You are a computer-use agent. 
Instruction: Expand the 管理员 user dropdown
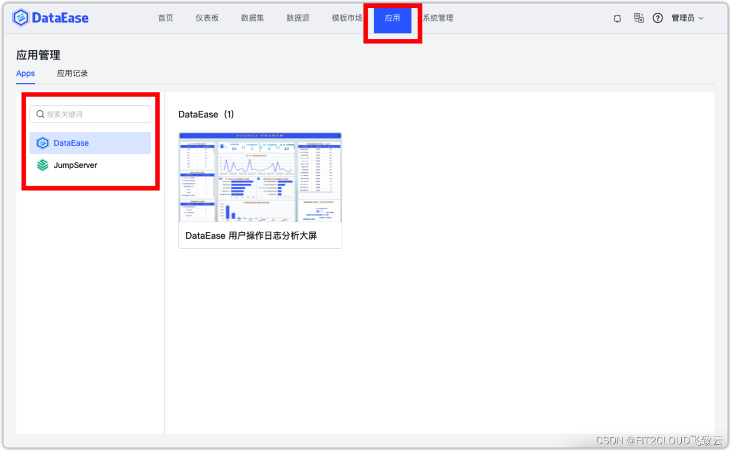(688, 18)
